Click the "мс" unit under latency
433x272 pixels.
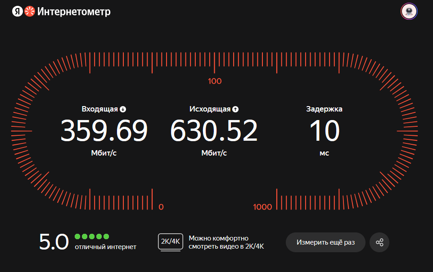(x=324, y=153)
